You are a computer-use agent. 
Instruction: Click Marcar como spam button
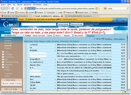click(x=39, y=36)
